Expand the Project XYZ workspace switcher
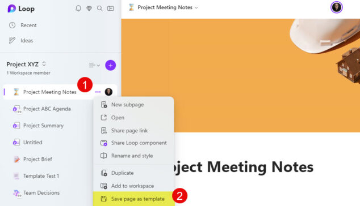The height and width of the screenshot is (206, 360). [44, 64]
